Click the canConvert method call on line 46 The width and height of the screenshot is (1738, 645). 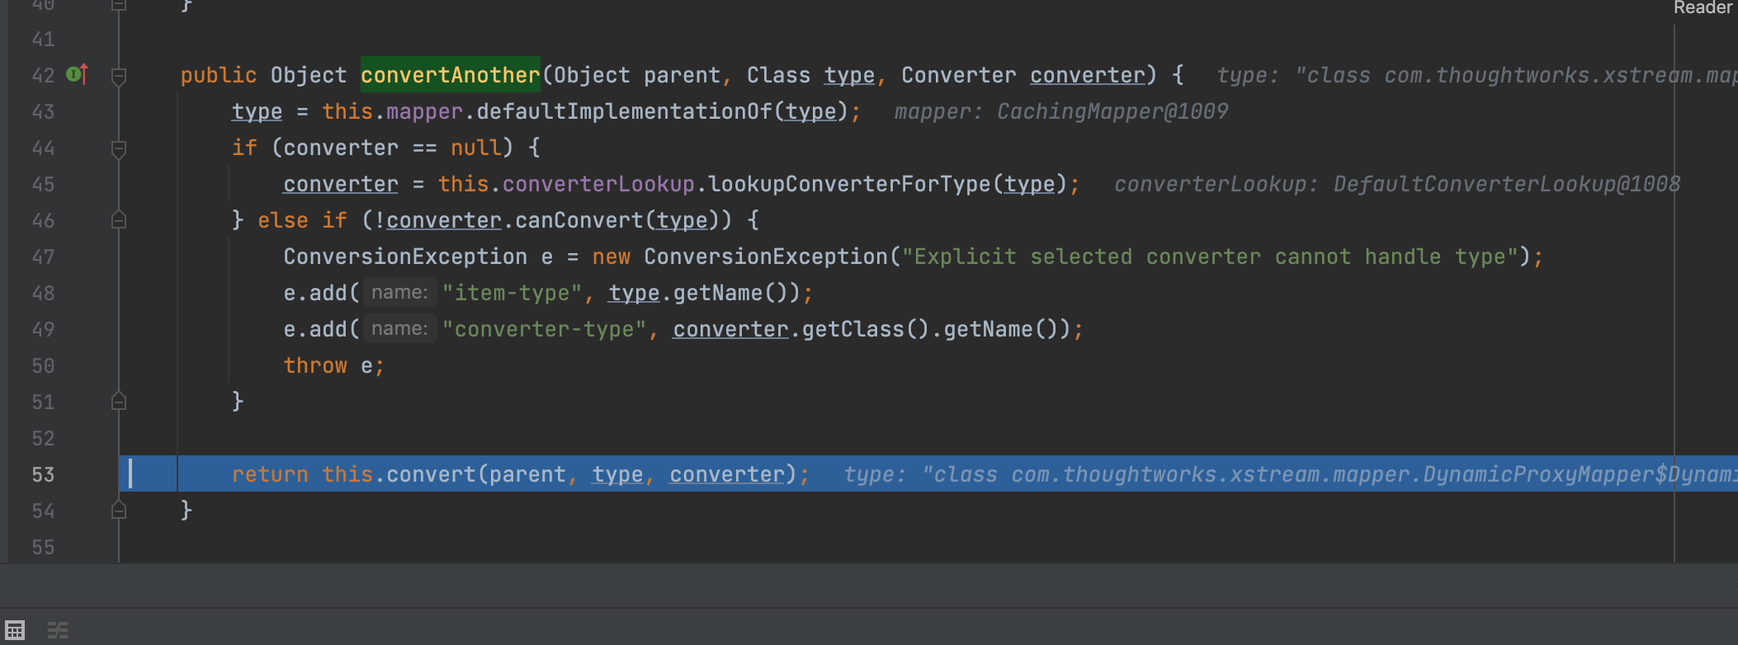point(579,220)
